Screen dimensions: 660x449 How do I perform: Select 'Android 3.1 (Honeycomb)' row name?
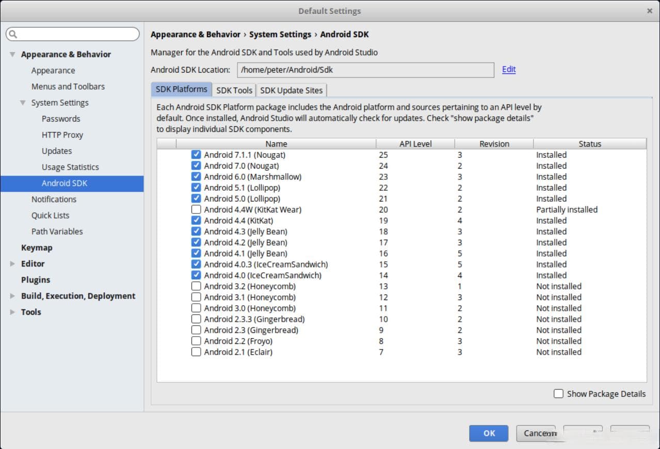coord(250,297)
